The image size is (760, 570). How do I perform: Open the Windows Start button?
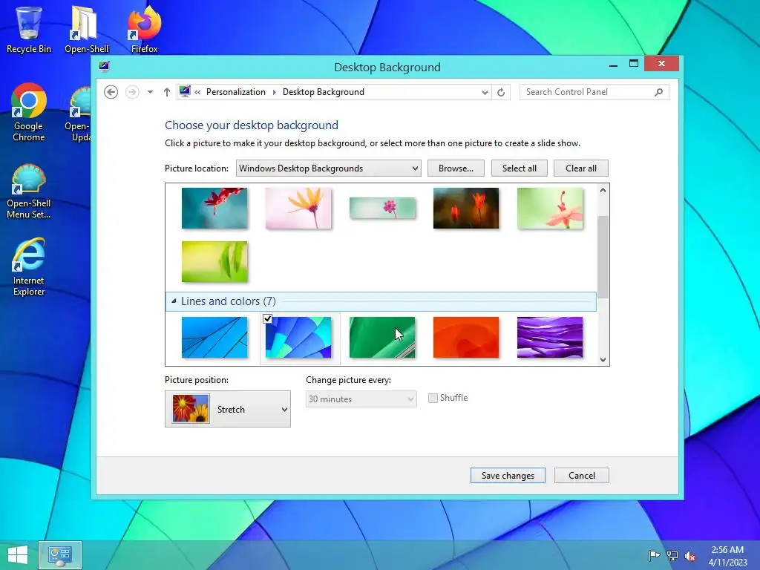pos(18,555)
